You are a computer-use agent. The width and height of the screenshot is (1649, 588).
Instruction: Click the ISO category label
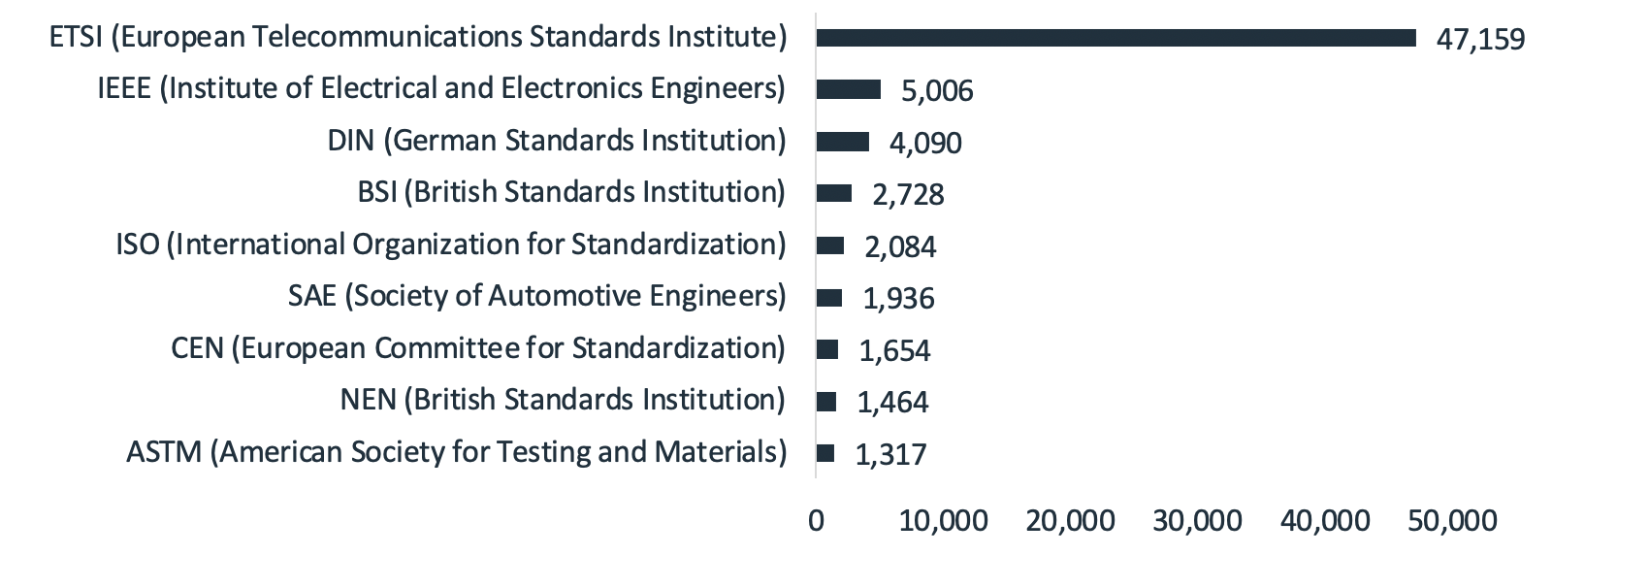tap(451, 245)
